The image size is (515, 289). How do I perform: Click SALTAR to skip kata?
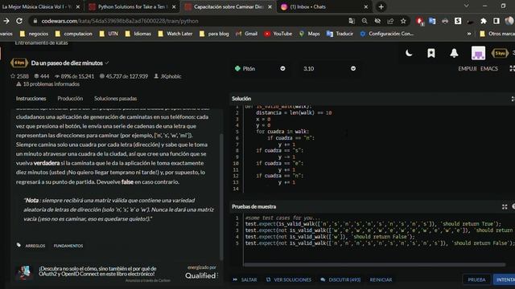coord(245,279)
